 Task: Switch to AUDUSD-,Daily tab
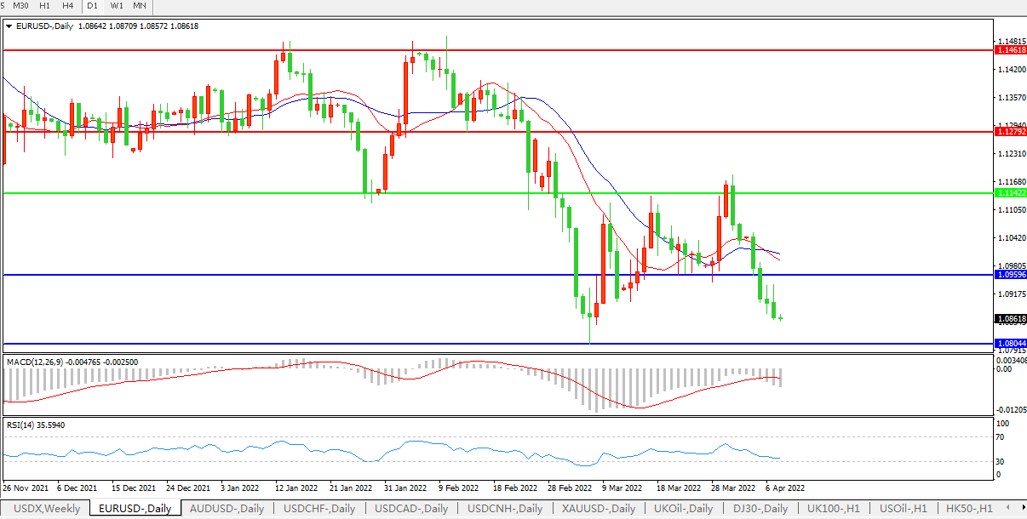[x=227, y=509]
